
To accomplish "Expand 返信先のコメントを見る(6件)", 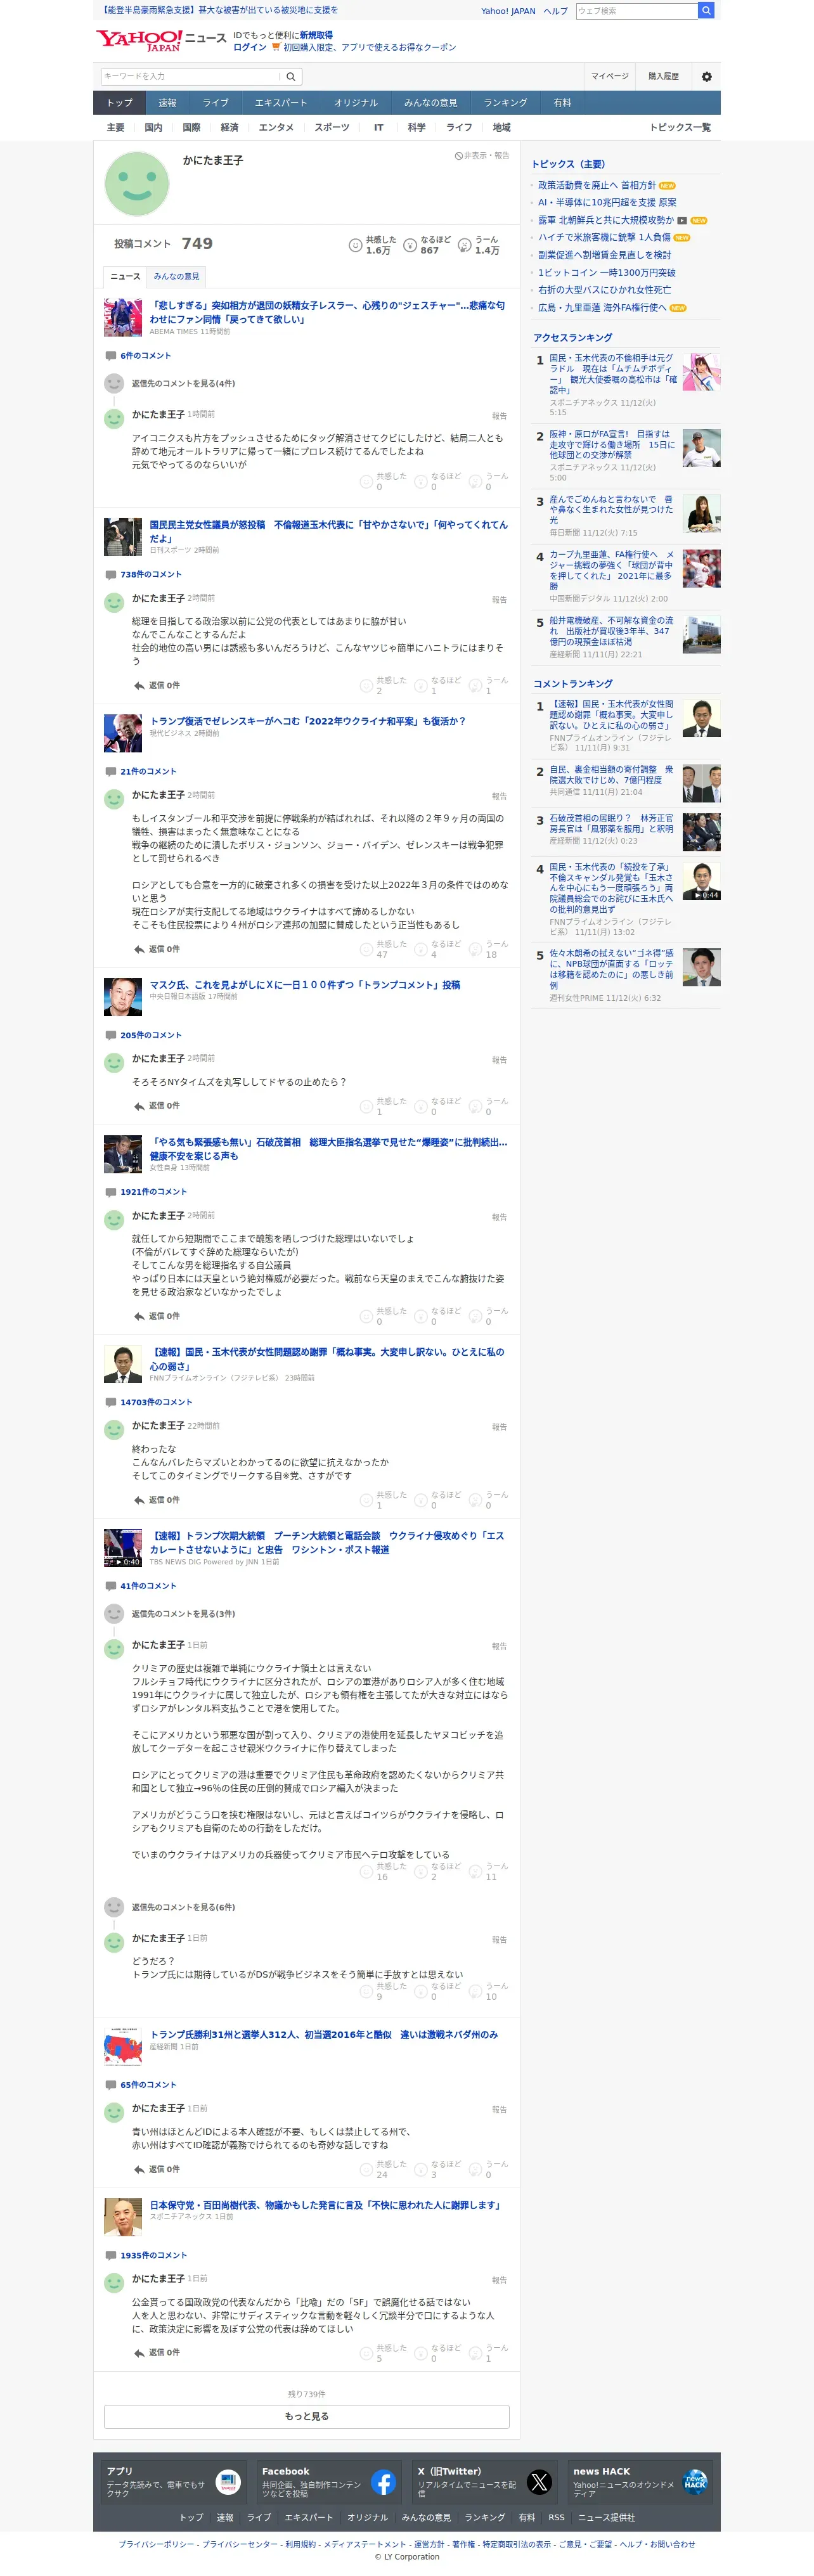I will point(183,1907).
